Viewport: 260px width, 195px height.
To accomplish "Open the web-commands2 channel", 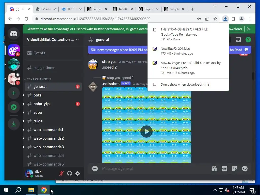I will click(x=53, y=138).
